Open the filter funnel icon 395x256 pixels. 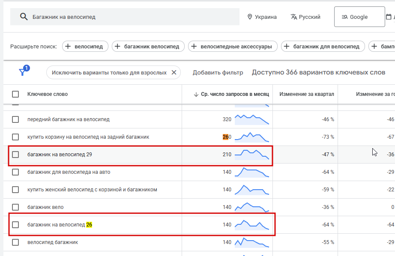[x=23, y=72]
